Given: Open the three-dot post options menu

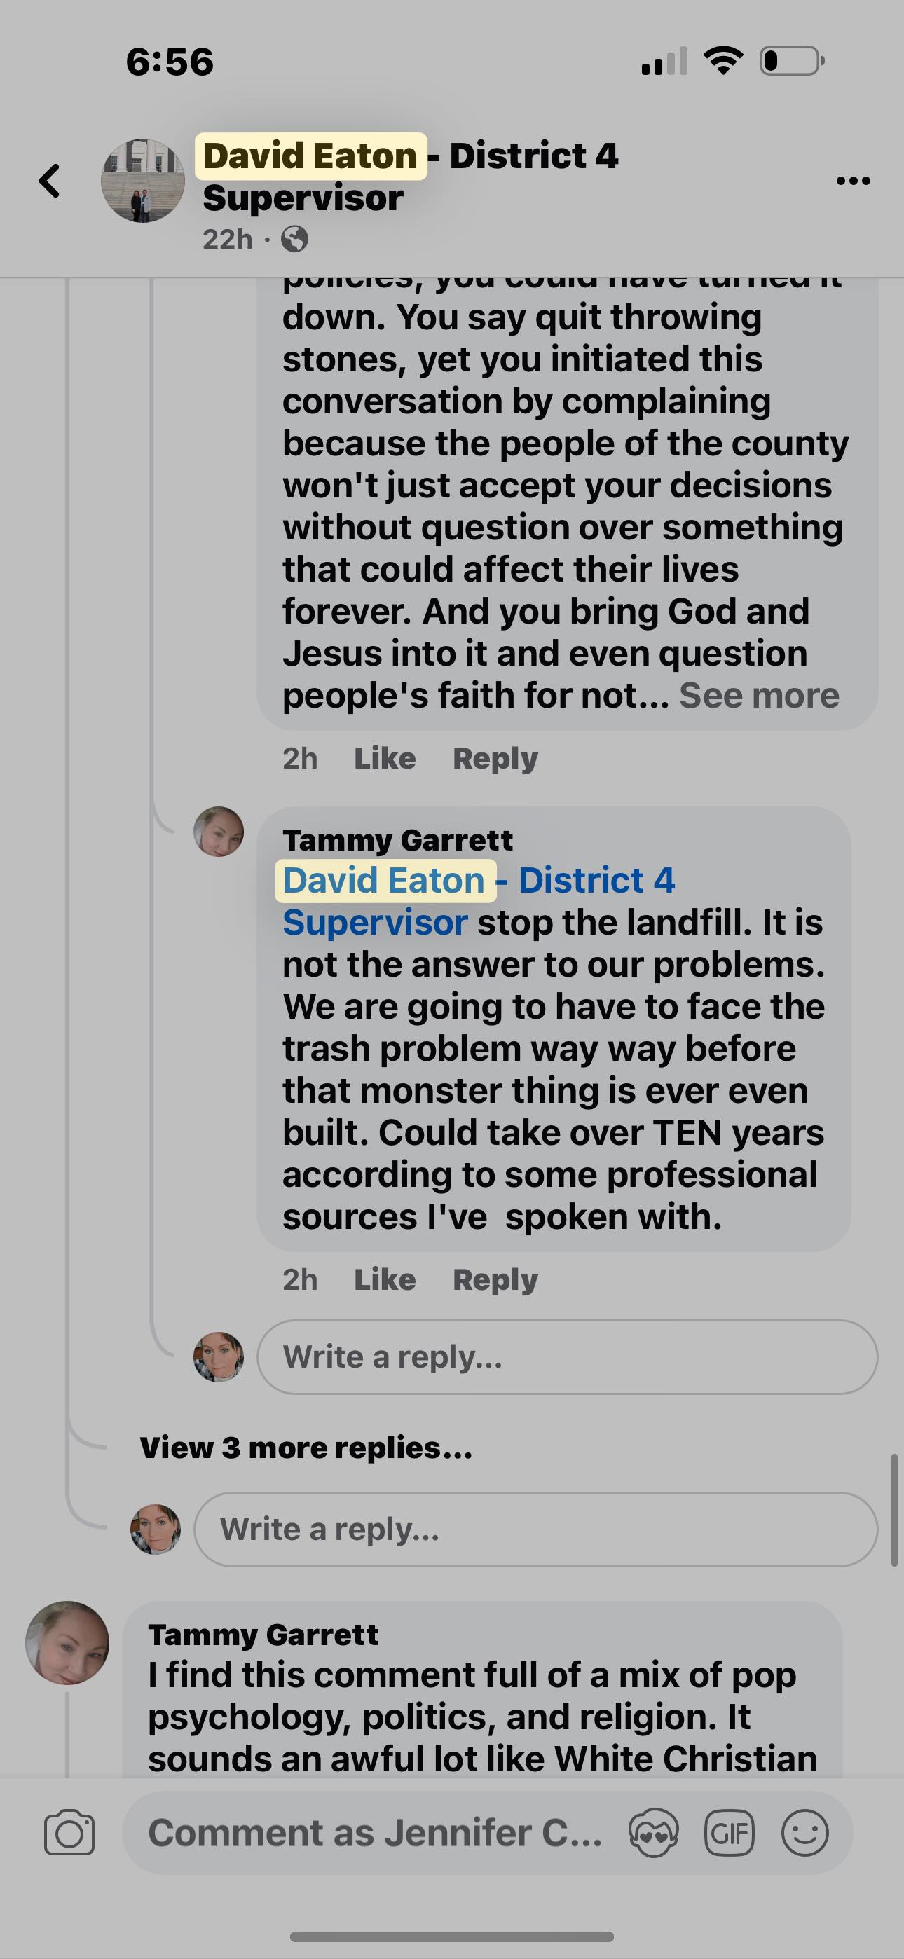Looking at the screenshot, I should click(x=852, y=181).
